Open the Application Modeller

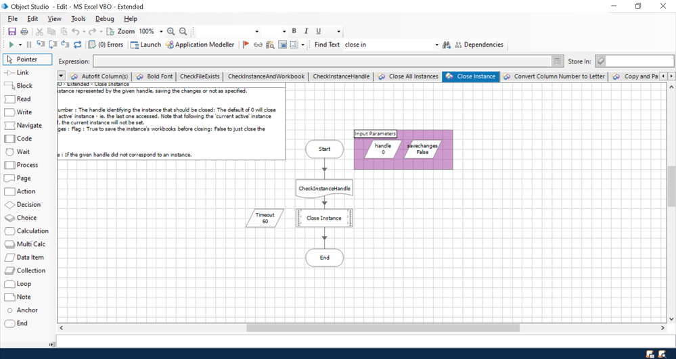[x=200, y=45]
